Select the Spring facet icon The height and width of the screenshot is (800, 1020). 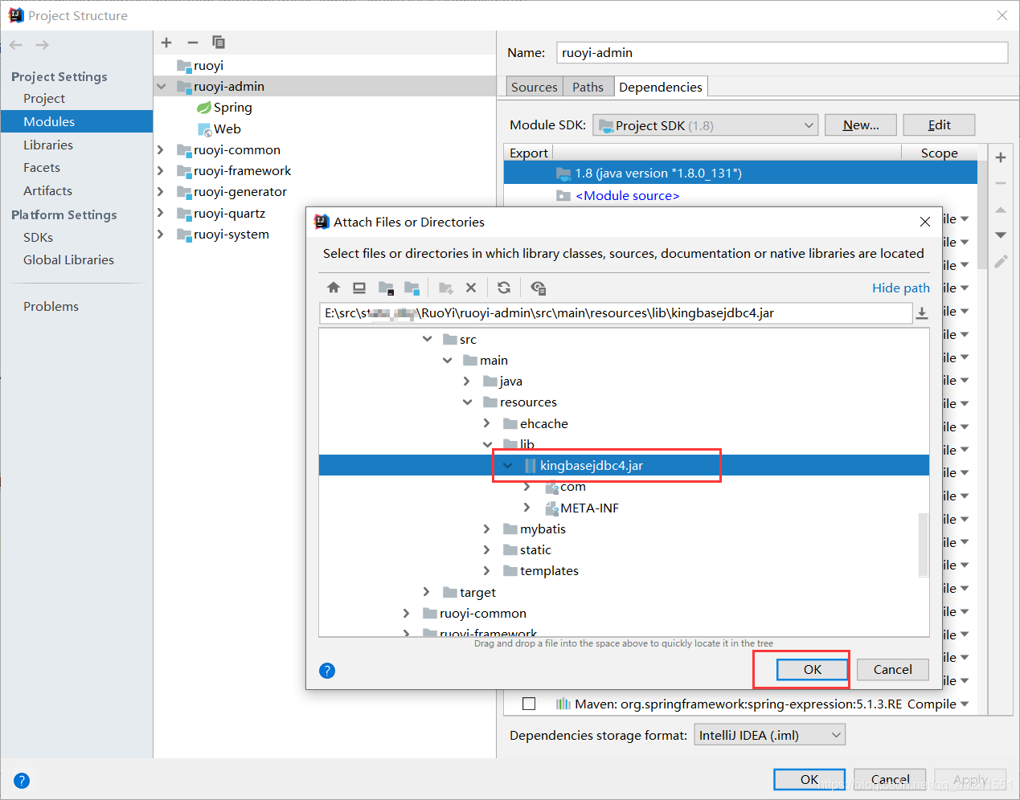[x=204, y=108]
